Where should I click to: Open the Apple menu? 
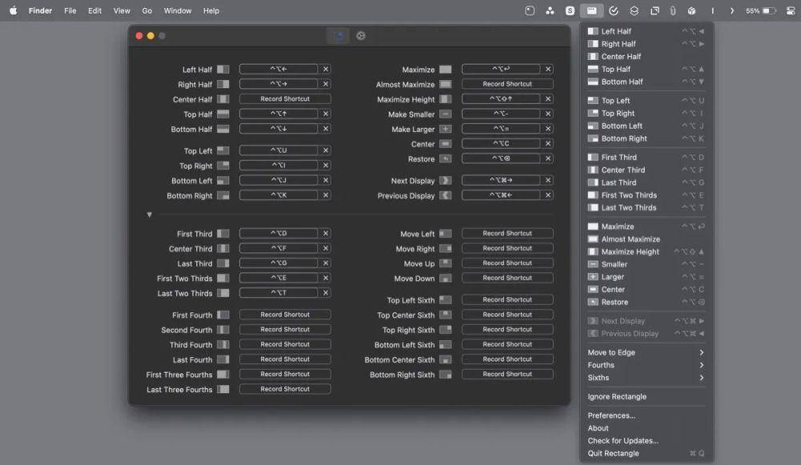[x=14, y=10]
